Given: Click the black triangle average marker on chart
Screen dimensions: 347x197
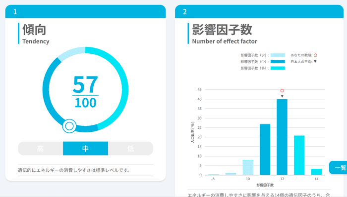Looking at the screenshot, I should [282, 96].
